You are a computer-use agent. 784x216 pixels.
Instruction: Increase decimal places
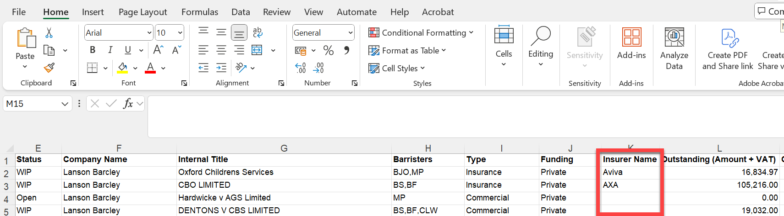(x=301, y=68)
